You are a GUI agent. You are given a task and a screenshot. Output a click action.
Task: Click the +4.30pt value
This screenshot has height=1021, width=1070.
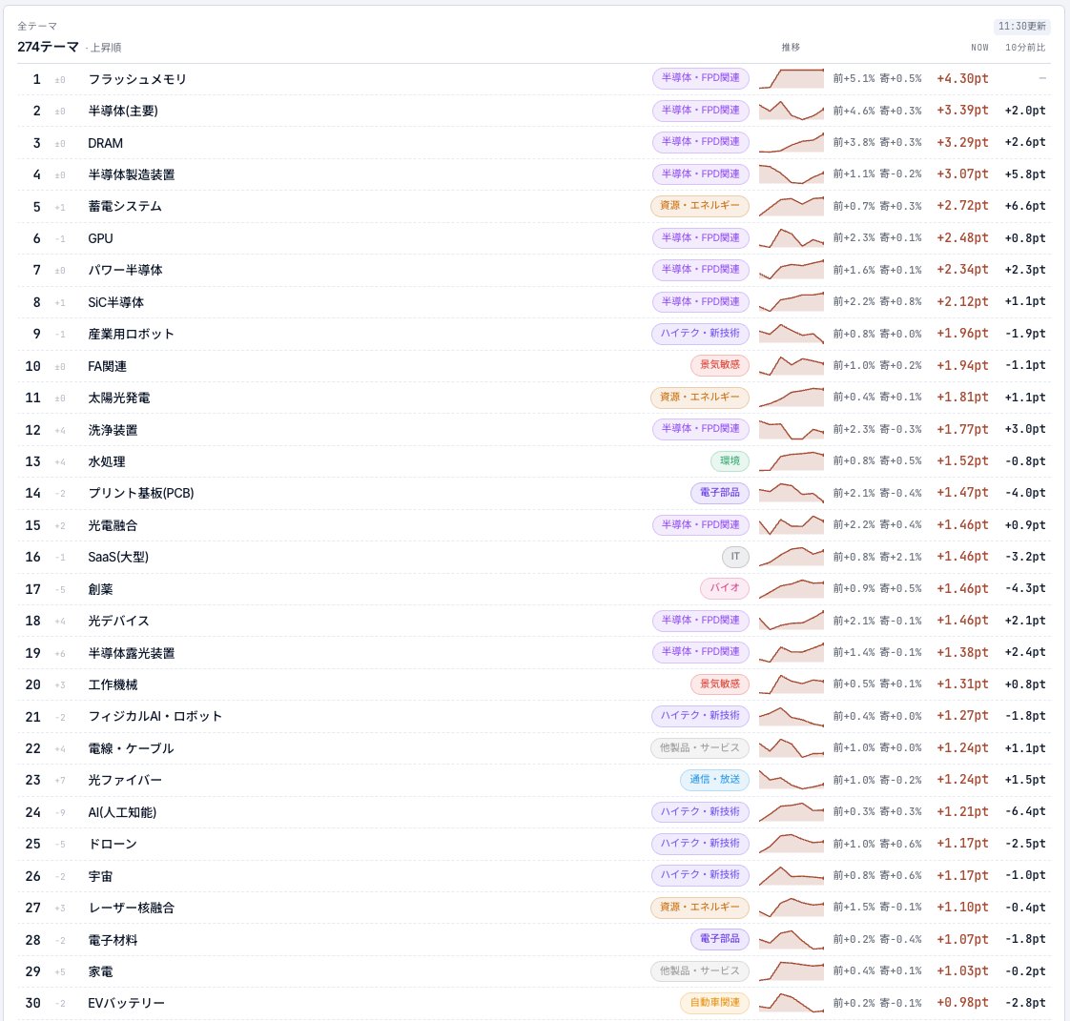pos(962,78)
